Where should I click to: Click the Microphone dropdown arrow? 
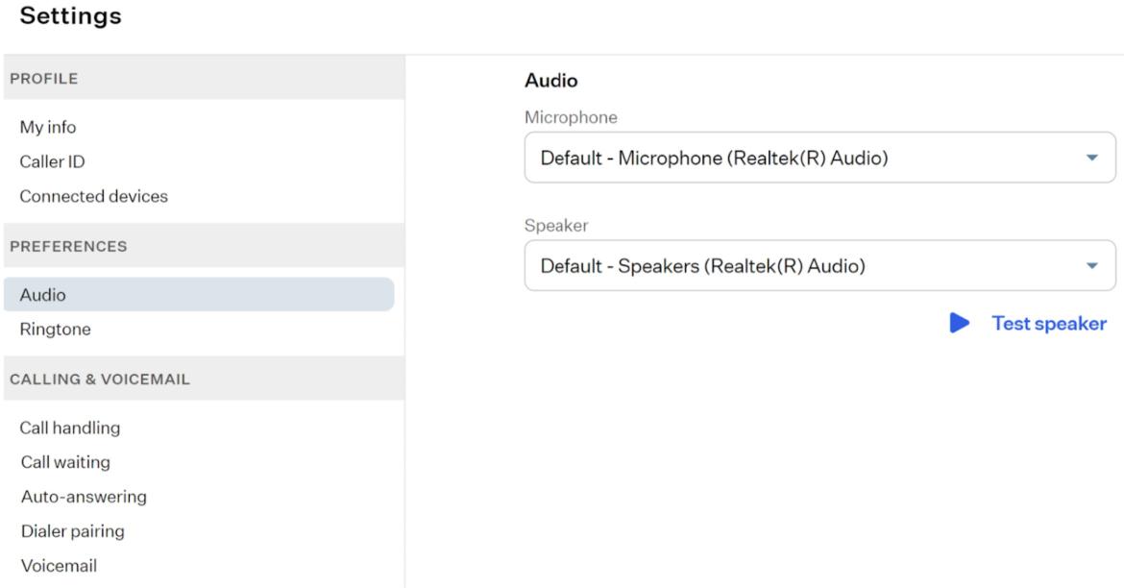(1091, 158)
